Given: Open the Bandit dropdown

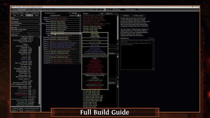Looking at the screenshot, I should [x=26, y=19].
